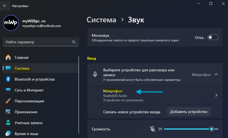The height and width of the screenshot is (138, 228).
Task: Click the search magnifier icon
Action: coord(74,42)
